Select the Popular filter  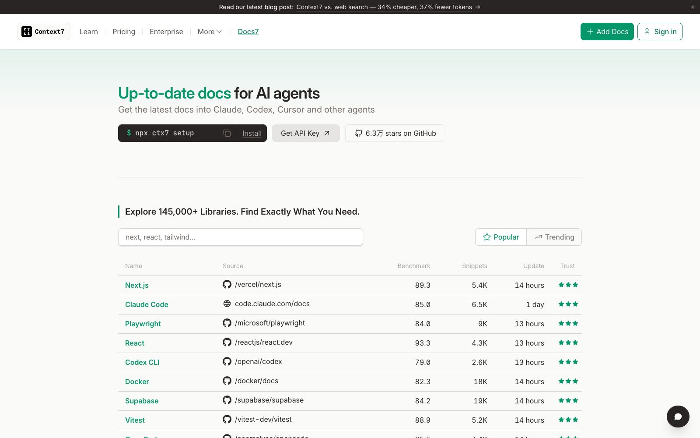[501, 237]
